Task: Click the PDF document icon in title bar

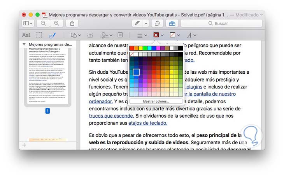Action: click(x=44, y=15)
